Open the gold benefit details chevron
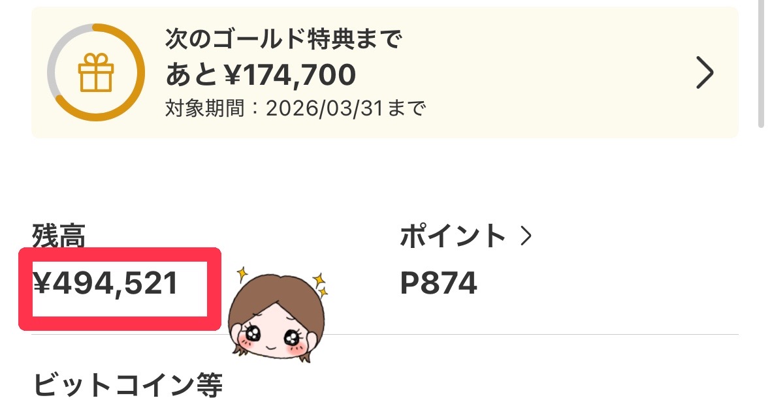The height and width of the screenshot is (400, 770). (x=704, y=72)
